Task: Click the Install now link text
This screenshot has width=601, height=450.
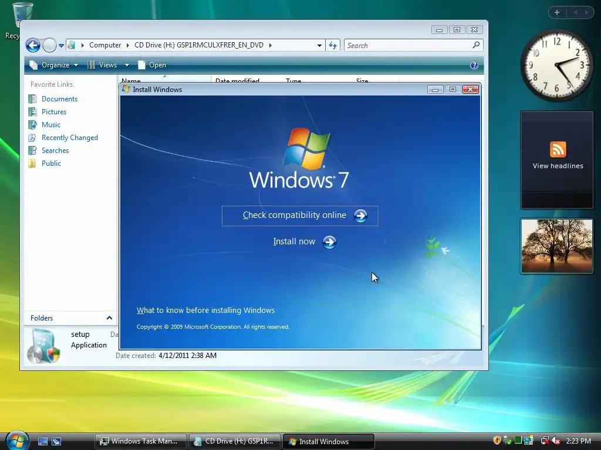Action: (x=294, y=241)
